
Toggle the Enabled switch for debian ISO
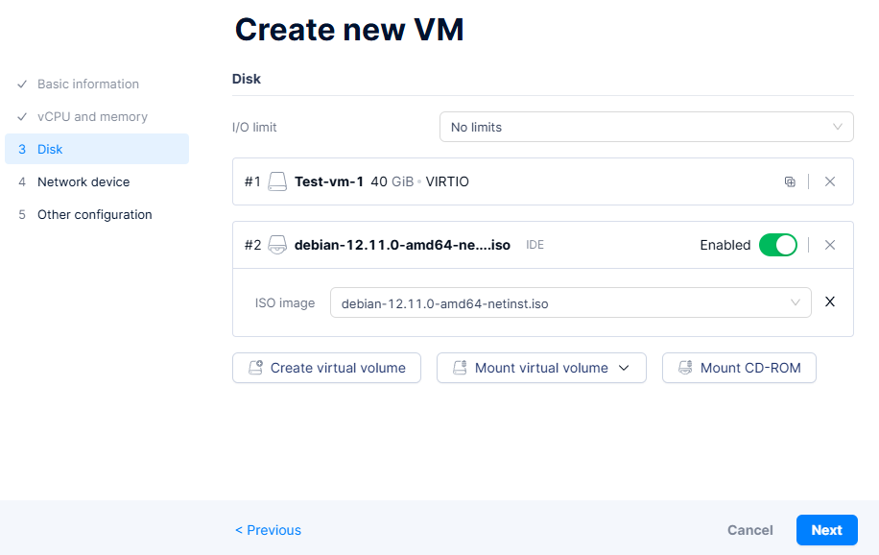tap(777, 245)
